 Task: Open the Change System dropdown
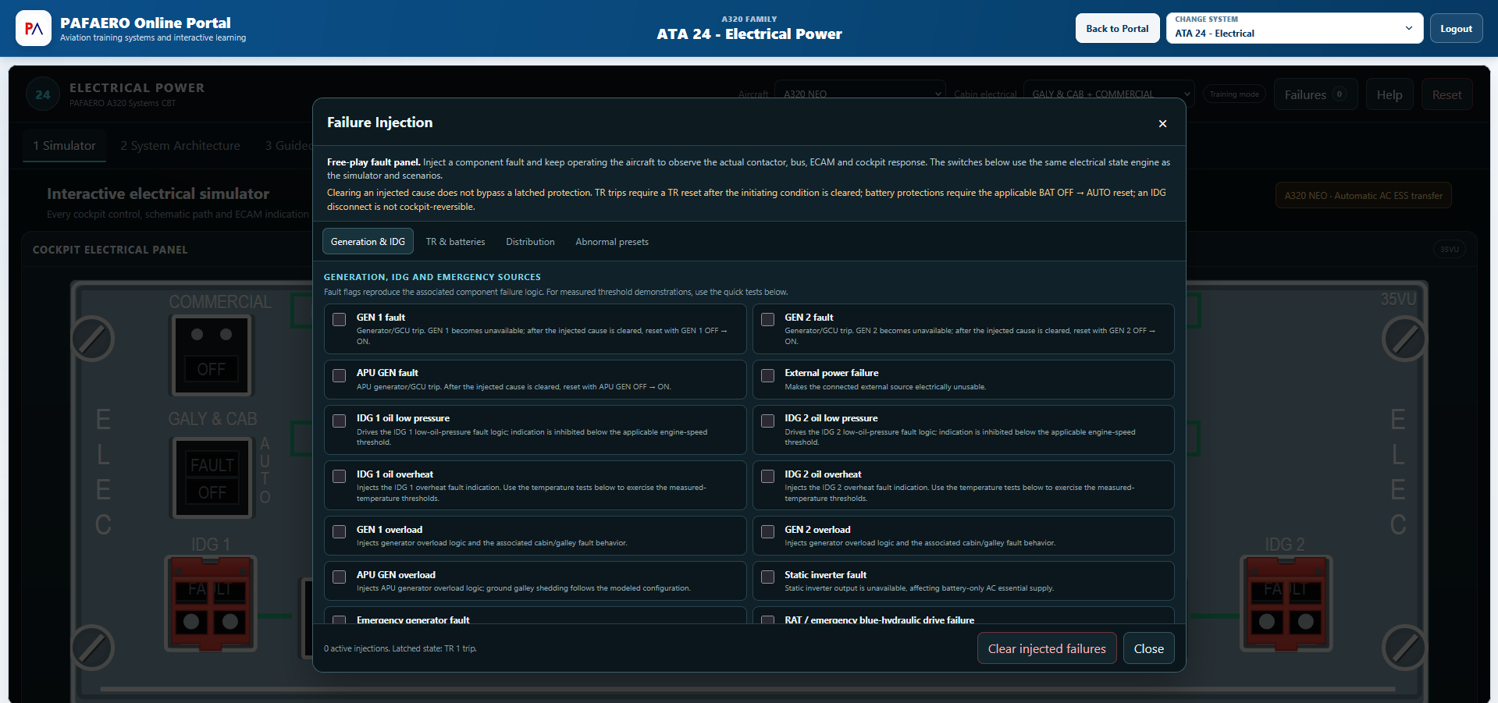[1294, 28]
